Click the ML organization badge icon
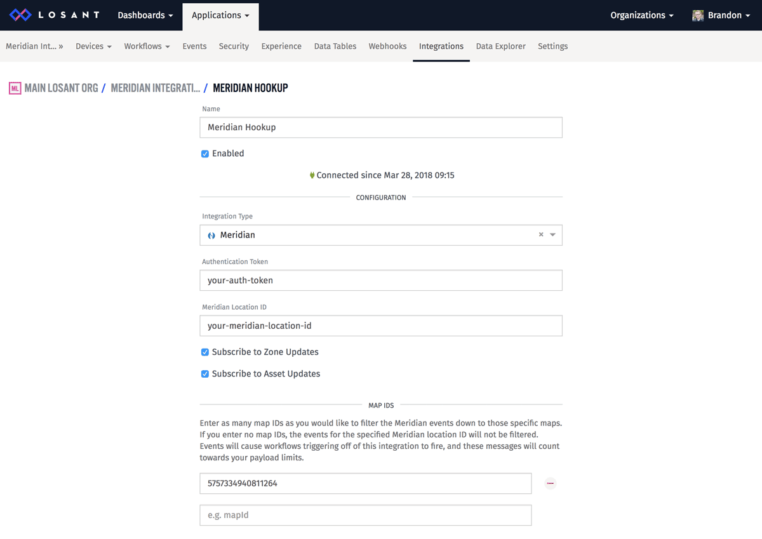 click(x=15, y=88)
